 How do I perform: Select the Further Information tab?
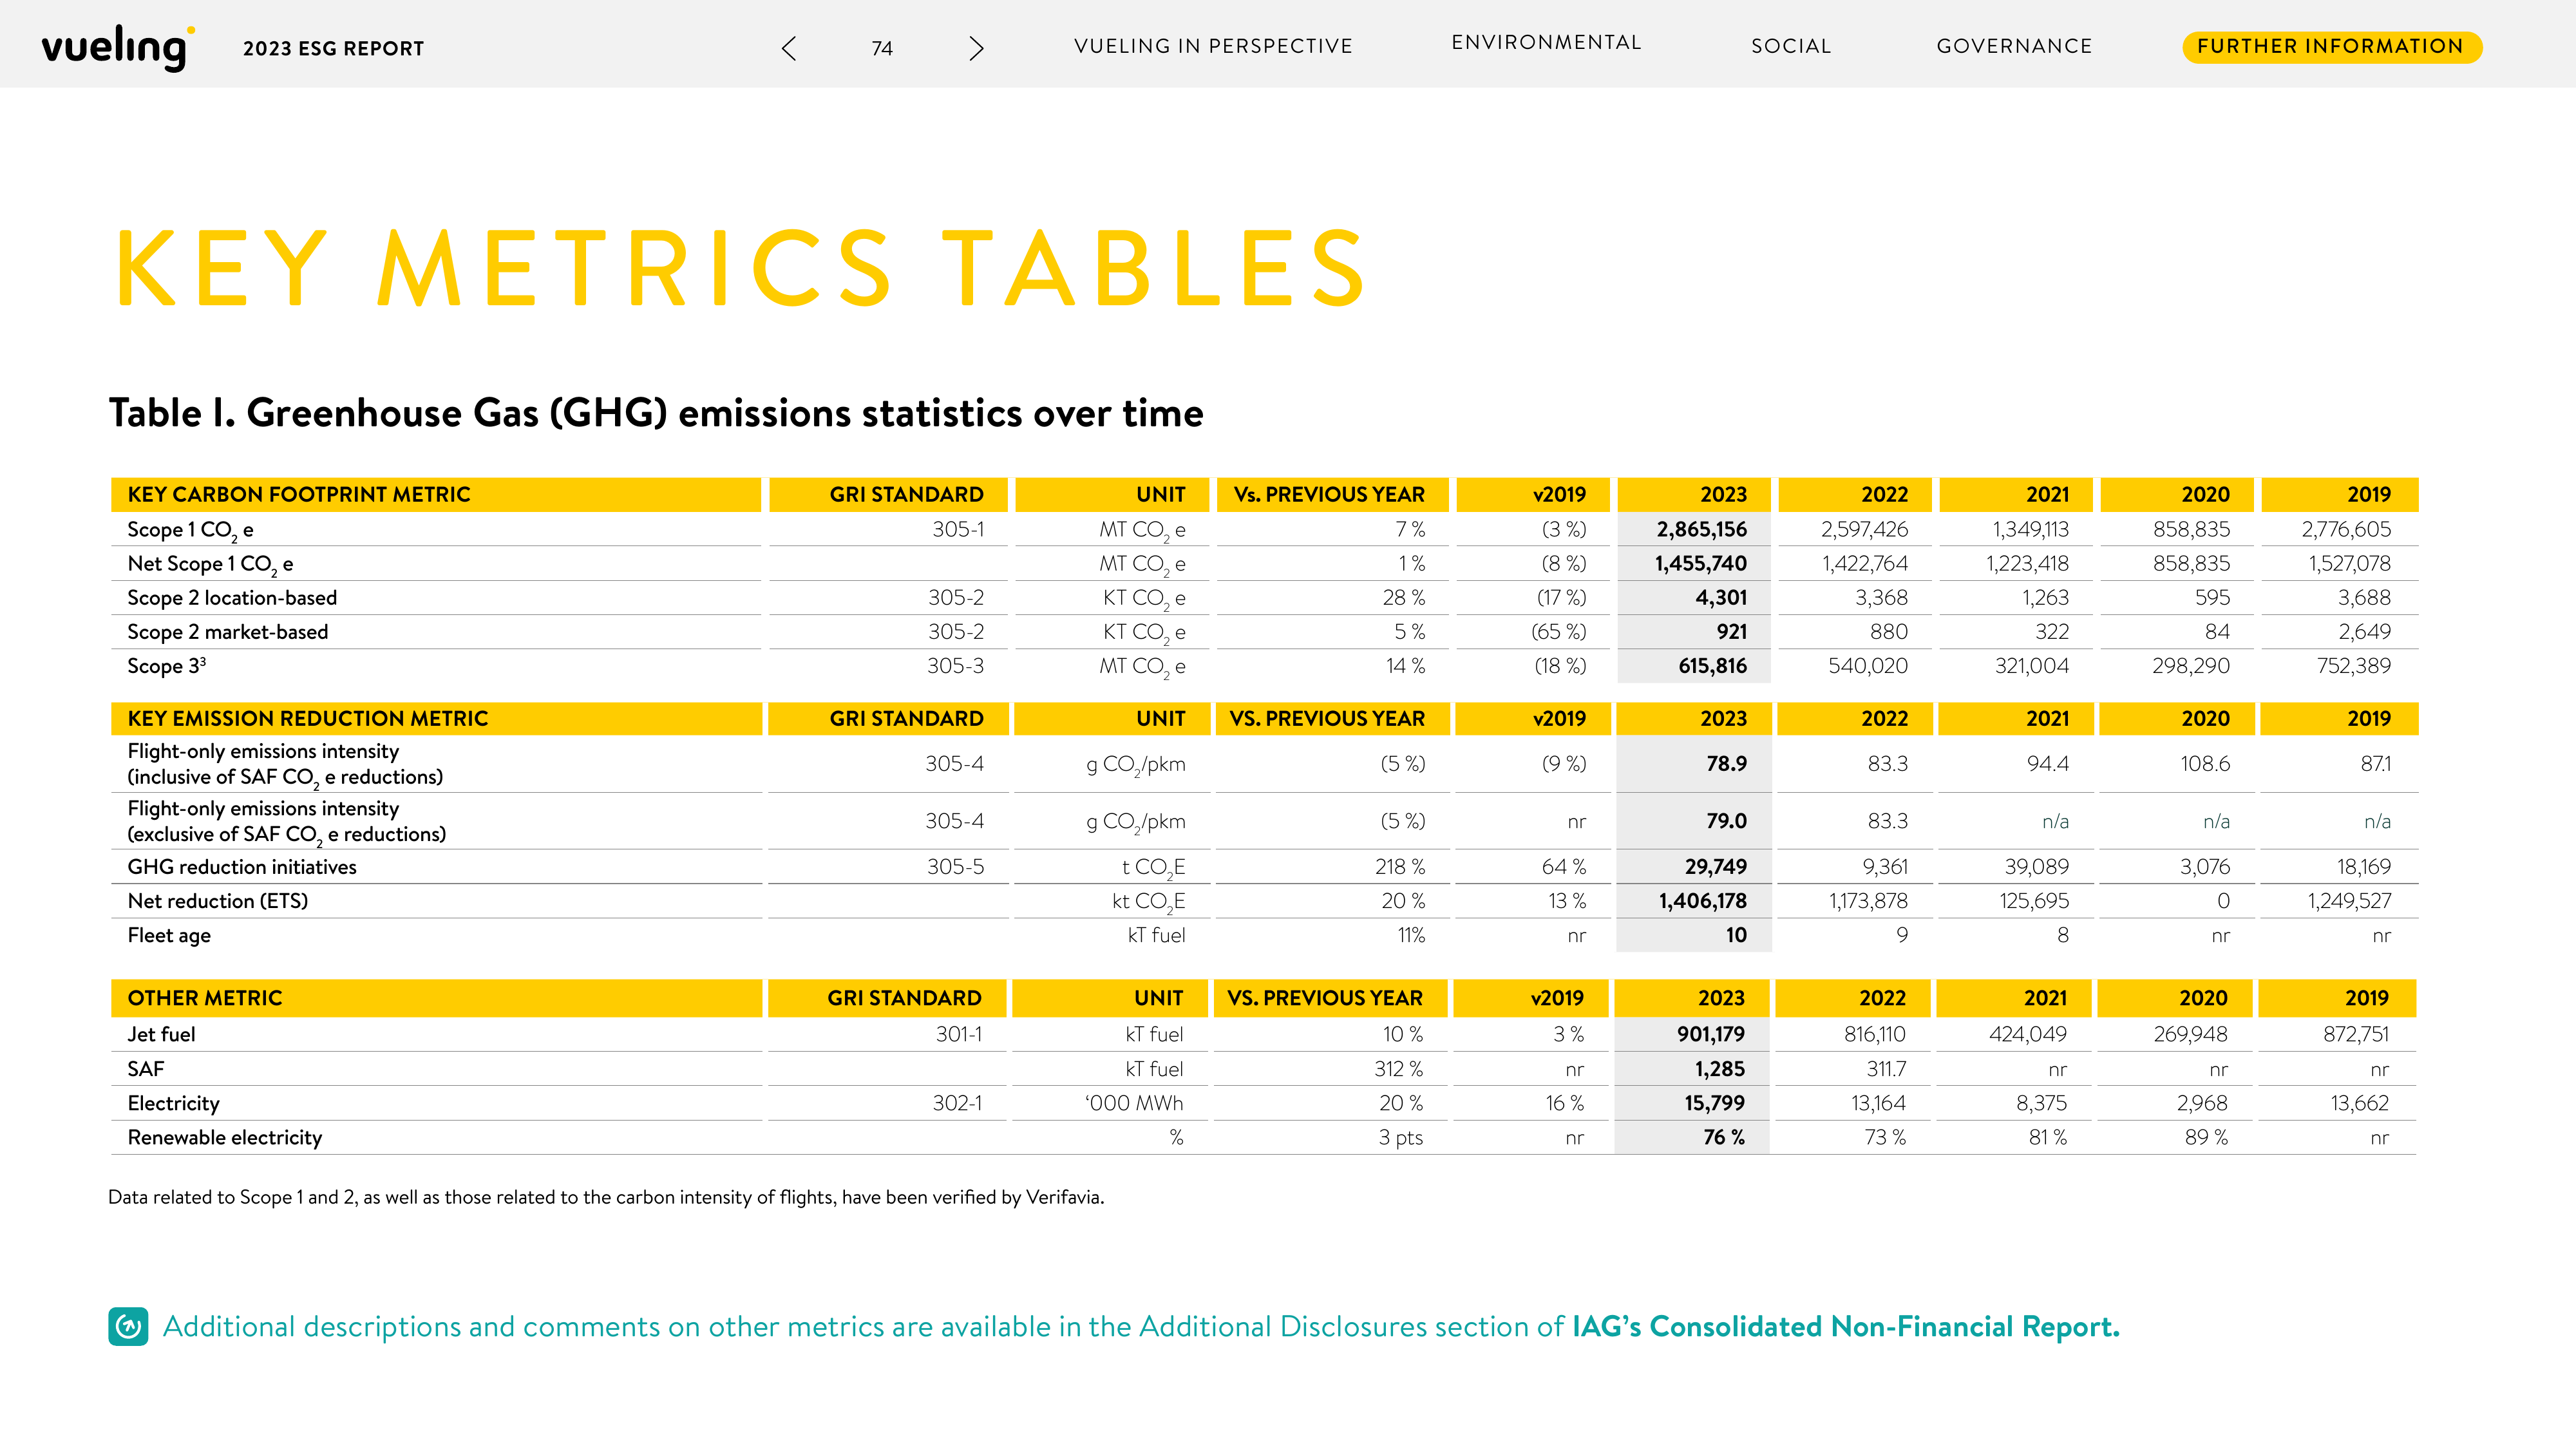tap(2331, 46)
